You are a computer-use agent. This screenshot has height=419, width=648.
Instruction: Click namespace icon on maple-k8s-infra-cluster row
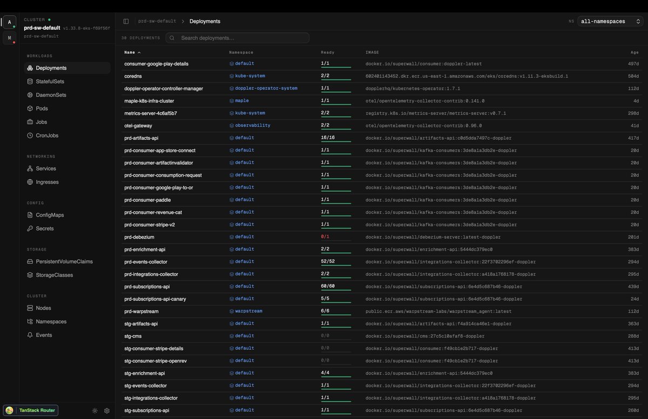tap(232, 101)
